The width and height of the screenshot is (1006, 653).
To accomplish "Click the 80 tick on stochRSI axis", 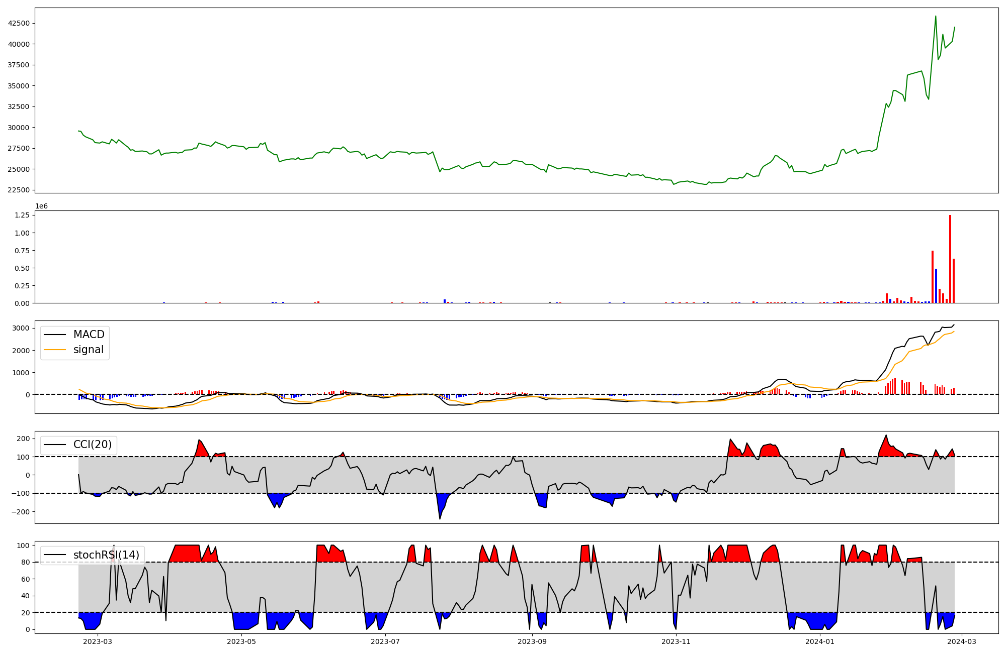I will click(x=25, y=562).
